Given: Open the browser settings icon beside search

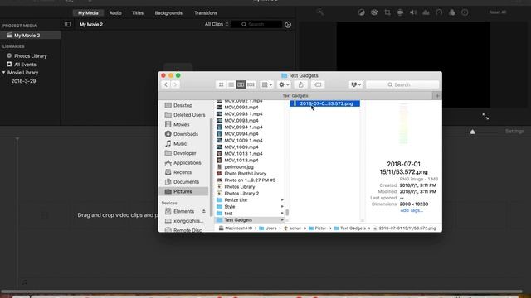Looking at the screenshot, I should coord(288,25).
